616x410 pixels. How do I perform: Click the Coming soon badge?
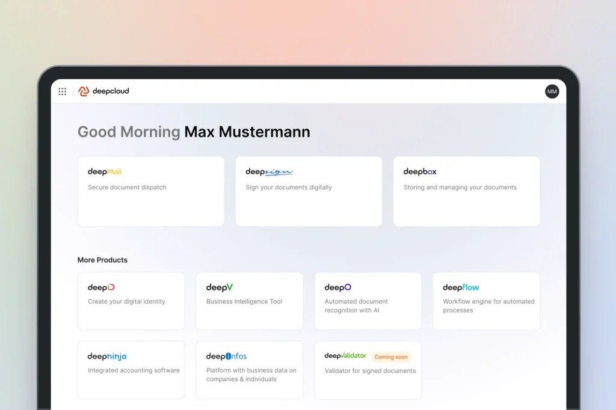[x=391, y=357]
